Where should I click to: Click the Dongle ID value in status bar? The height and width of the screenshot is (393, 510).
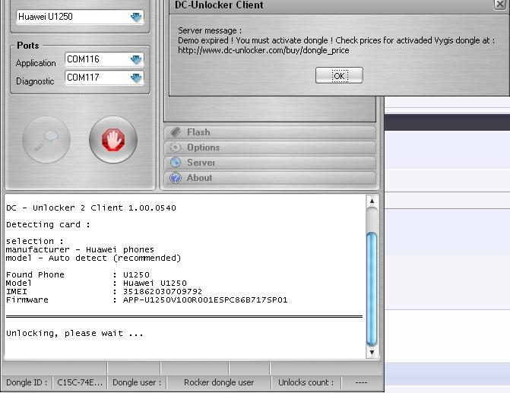(80, 382)
